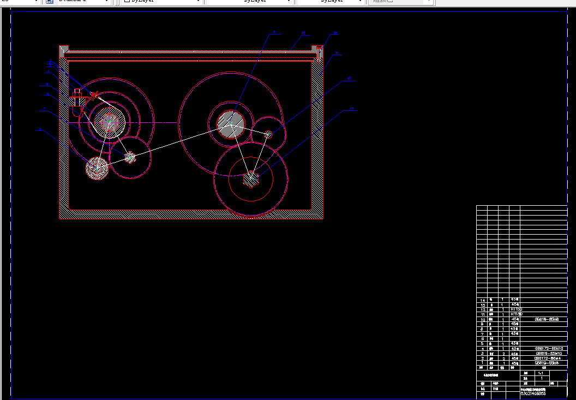Click item number 13 in parts list

483,305
